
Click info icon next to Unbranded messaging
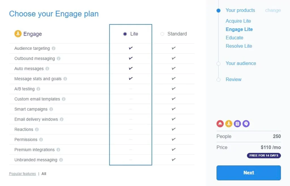tap(61, 160)
